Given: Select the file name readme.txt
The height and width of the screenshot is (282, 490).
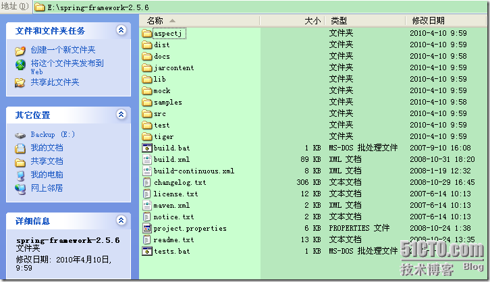Looking at the screenshot, I should [173, 240].
